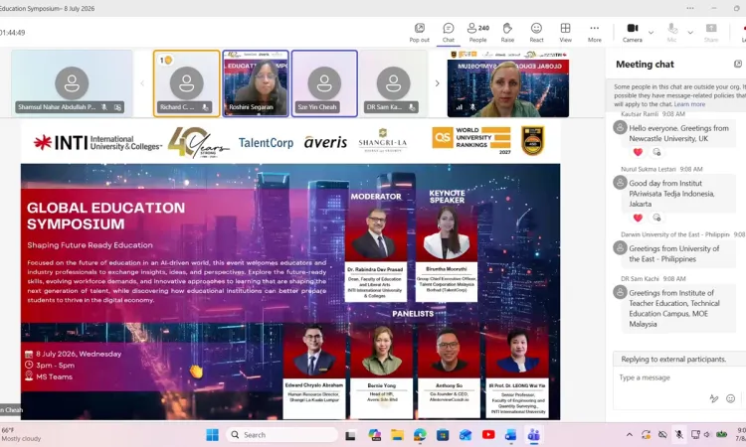The image size is (746, 447).
Task: Select Shamsul Nahar Abdullah participant tile
Action: (72, 83)
